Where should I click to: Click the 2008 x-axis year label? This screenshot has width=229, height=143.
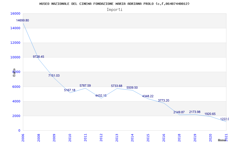[39, 138]
